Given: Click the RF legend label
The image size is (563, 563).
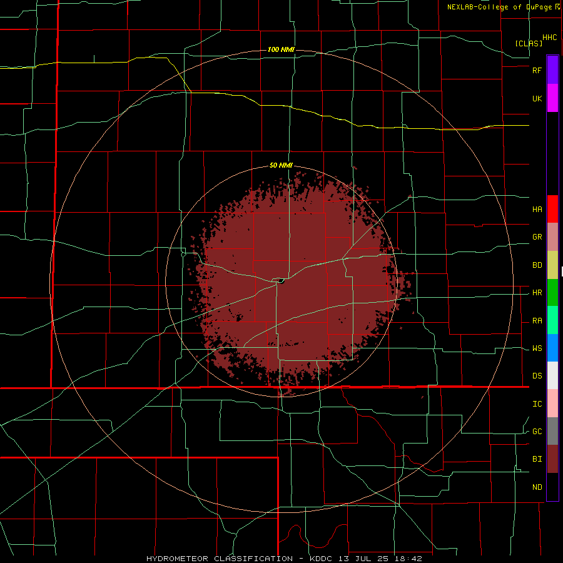Looking at the screenshot, I should [537, 70].
